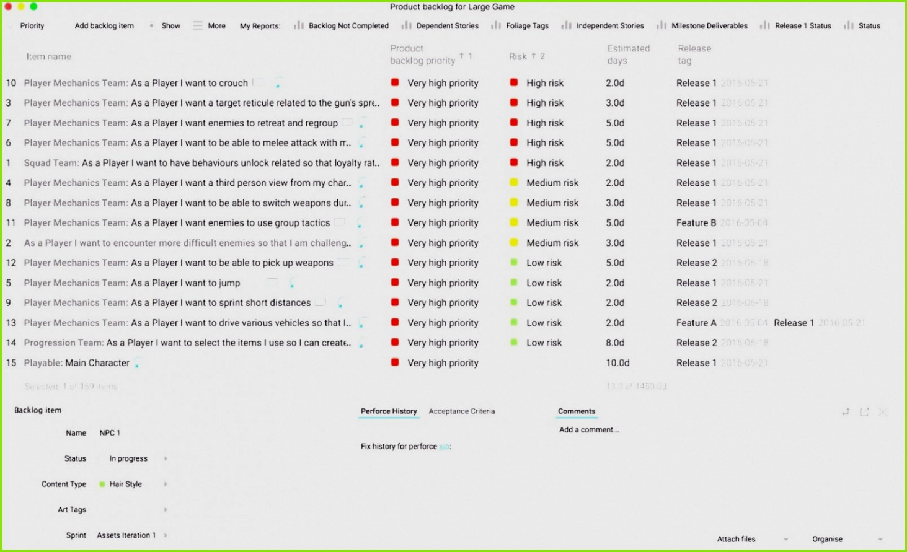Click the comment box on the crouch story
Image resolution: width=907 pixels, height=552 pixels.
[x=259, y=82]
